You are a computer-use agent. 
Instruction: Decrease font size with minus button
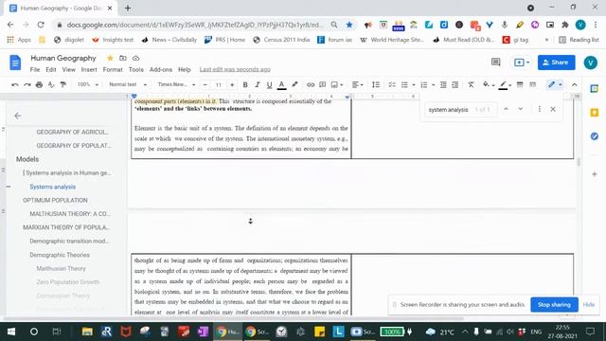point(205,84)
